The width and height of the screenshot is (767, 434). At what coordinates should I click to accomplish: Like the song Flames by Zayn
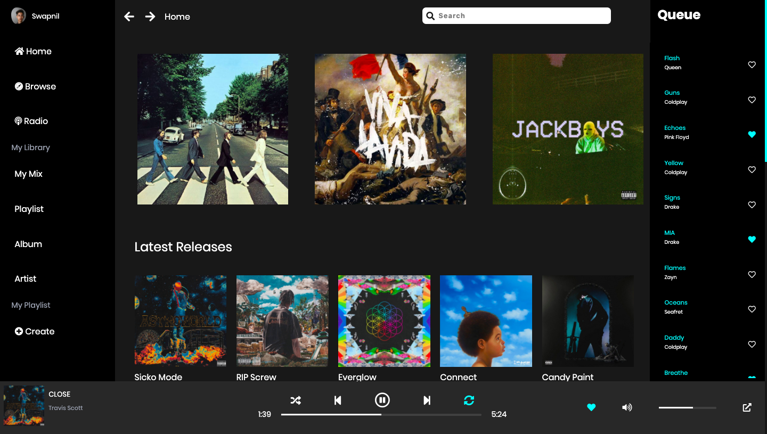point(752,275)
